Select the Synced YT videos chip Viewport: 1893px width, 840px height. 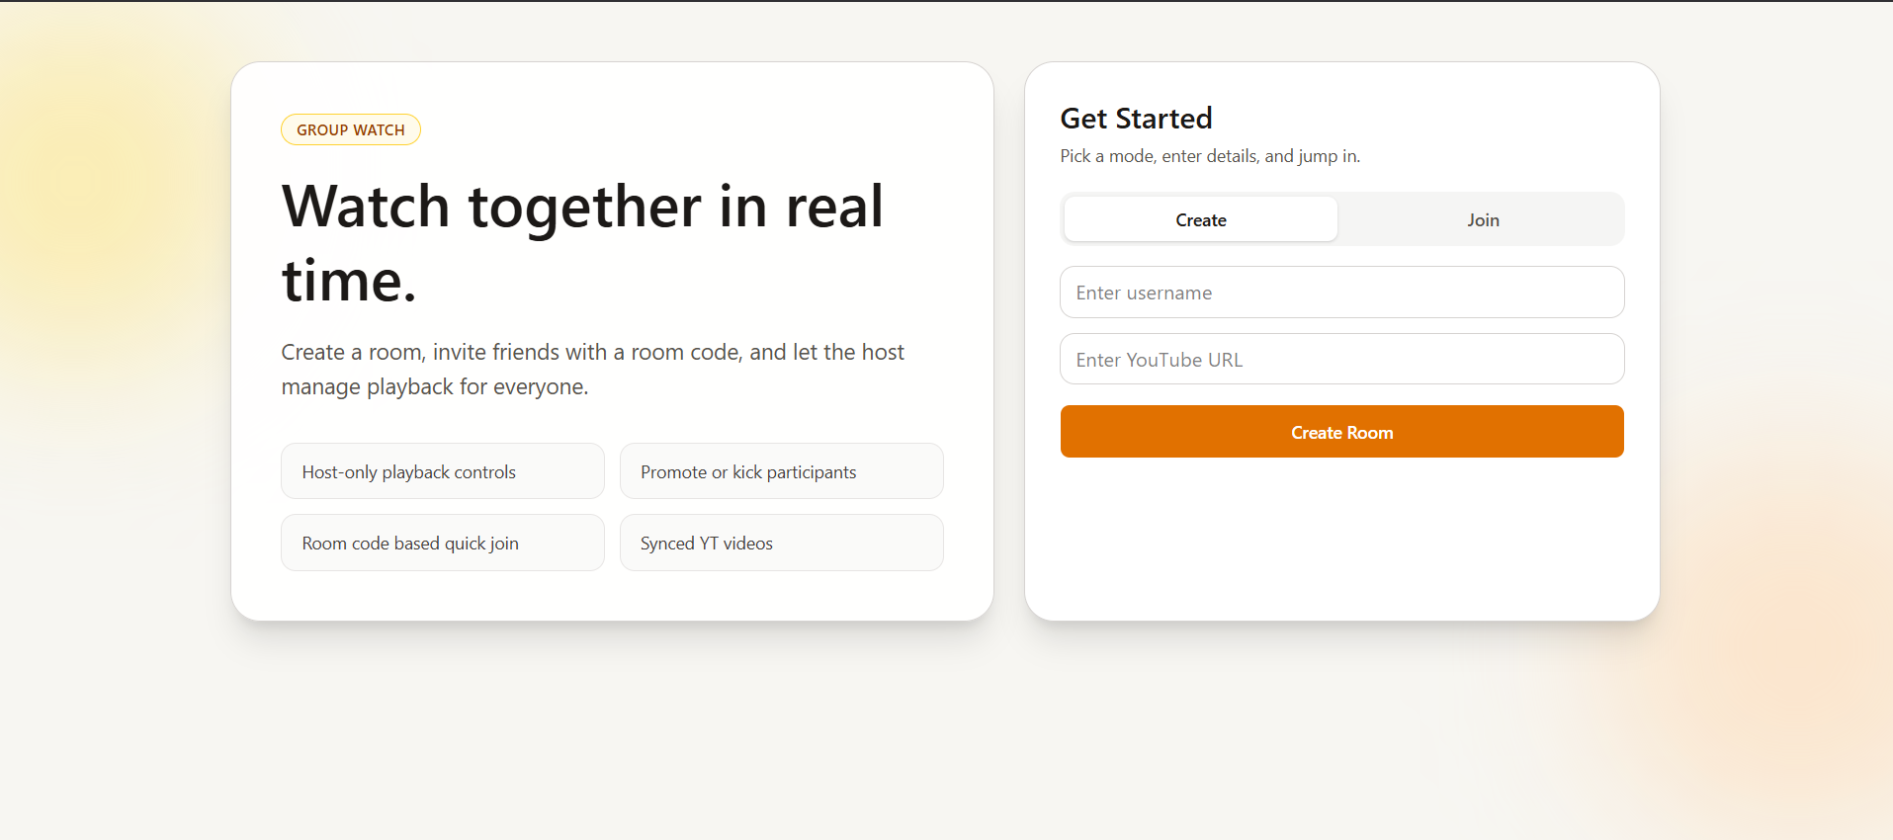[x=781, y=543]
